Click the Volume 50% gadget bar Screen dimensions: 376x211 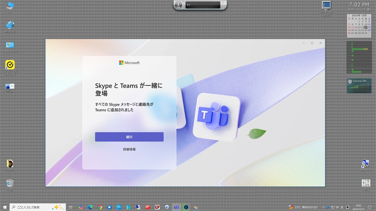359,86
